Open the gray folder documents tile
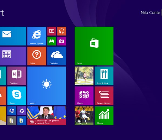 click(12, 121)
